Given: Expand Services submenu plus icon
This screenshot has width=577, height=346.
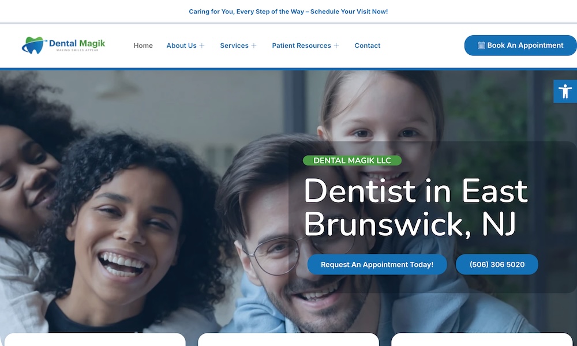Looking at the screenshot, I should (254, 46).
